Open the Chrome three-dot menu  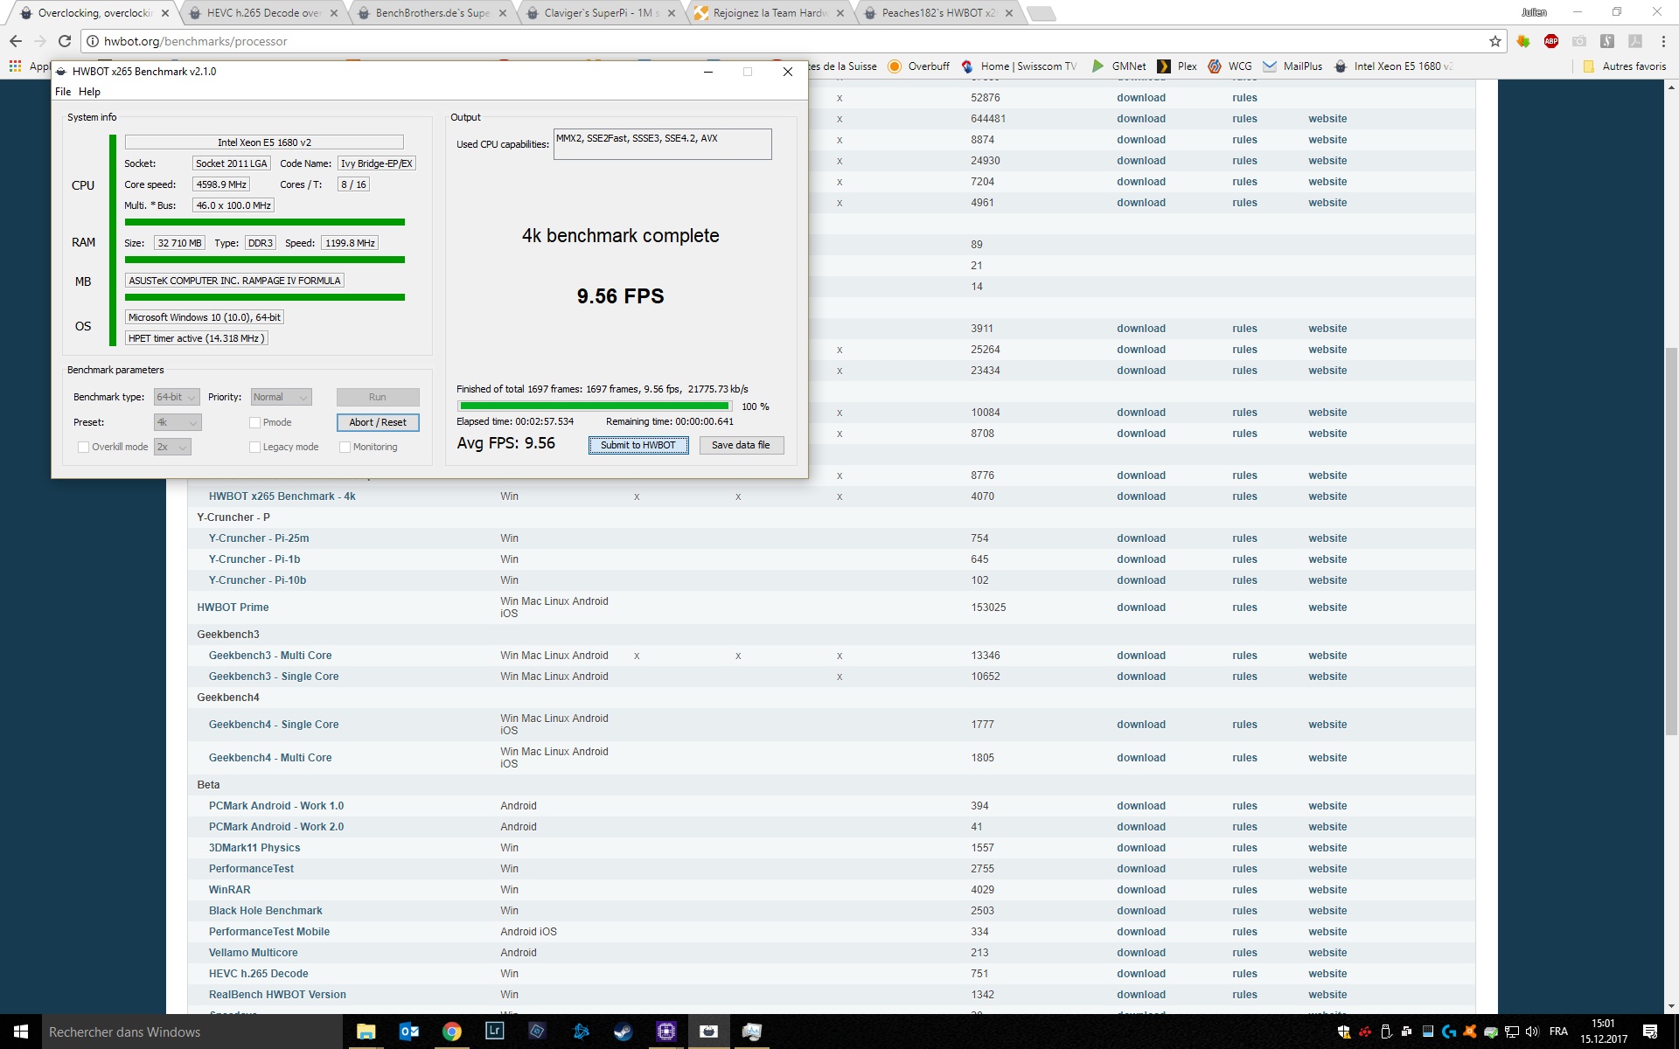[x=1662, y=41]
